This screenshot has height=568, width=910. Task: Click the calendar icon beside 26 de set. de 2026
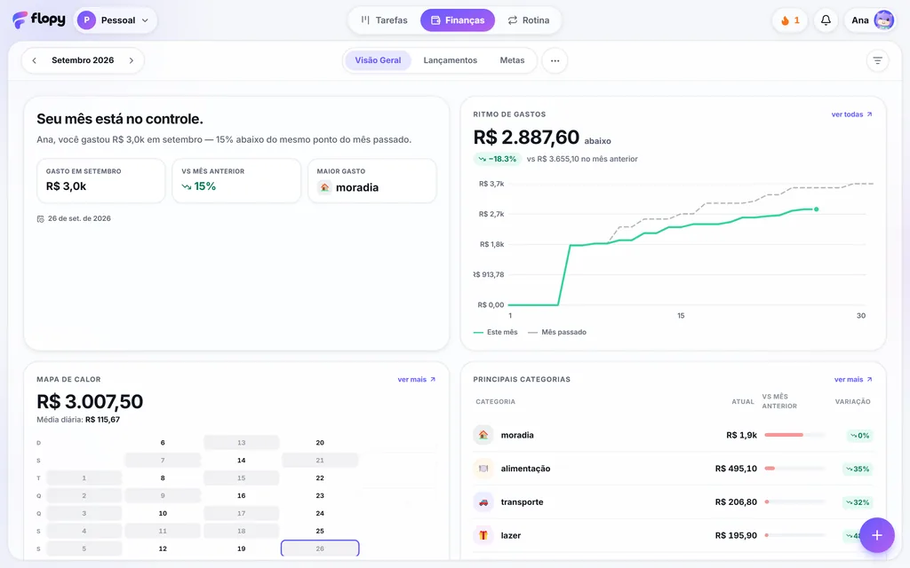tap(41, 219)
